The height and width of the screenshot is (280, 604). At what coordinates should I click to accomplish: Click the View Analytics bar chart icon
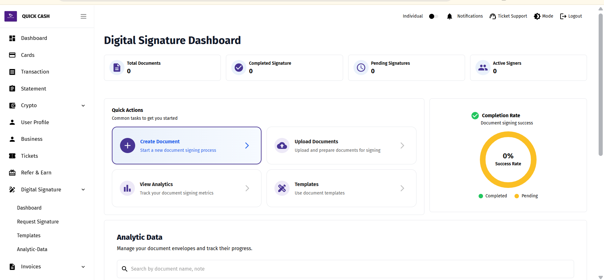pyautogui.click(x=127, y=188)
